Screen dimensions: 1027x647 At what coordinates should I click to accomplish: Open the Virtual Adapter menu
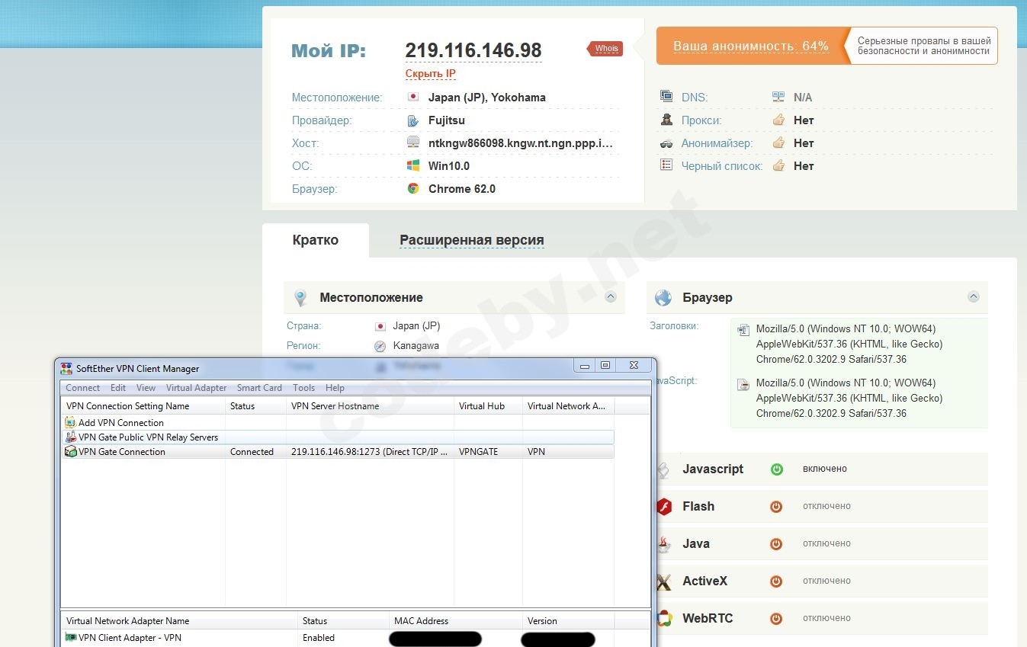tap(196, 388)
